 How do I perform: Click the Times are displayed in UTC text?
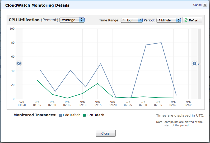[x=180, y=116]
